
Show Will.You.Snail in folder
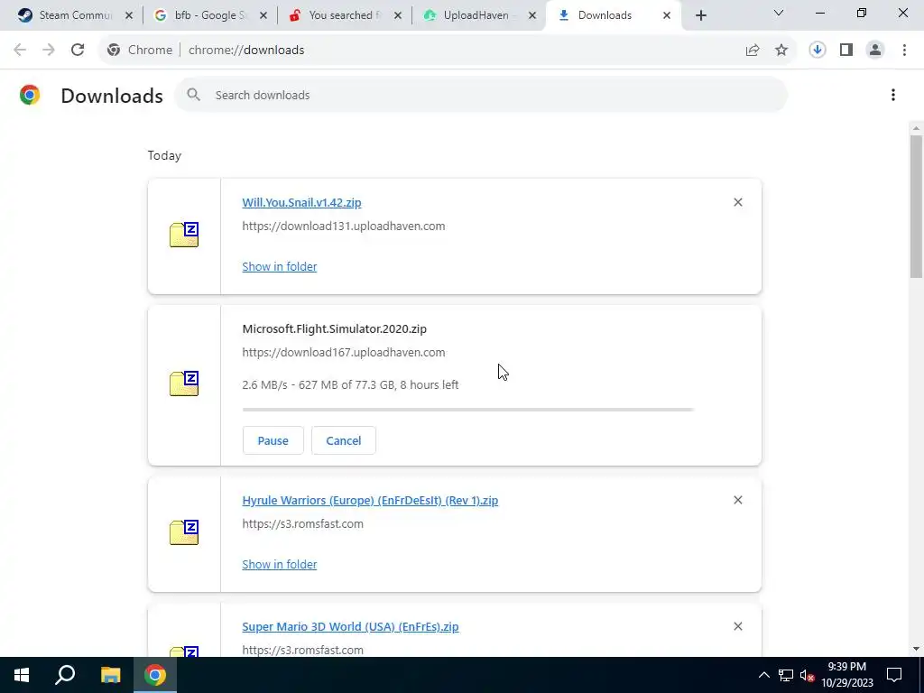tap(280, 266)
